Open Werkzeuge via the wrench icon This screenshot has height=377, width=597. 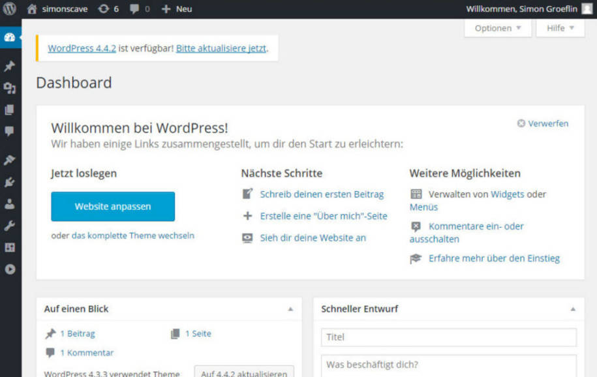[x=9, y=225]
